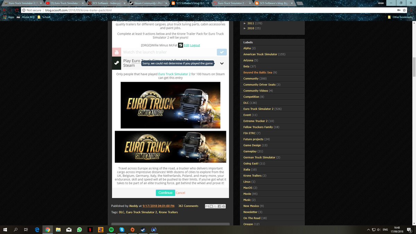Open Skype from the taskbar
Screen dimensions: 416x234
point(122,229)
